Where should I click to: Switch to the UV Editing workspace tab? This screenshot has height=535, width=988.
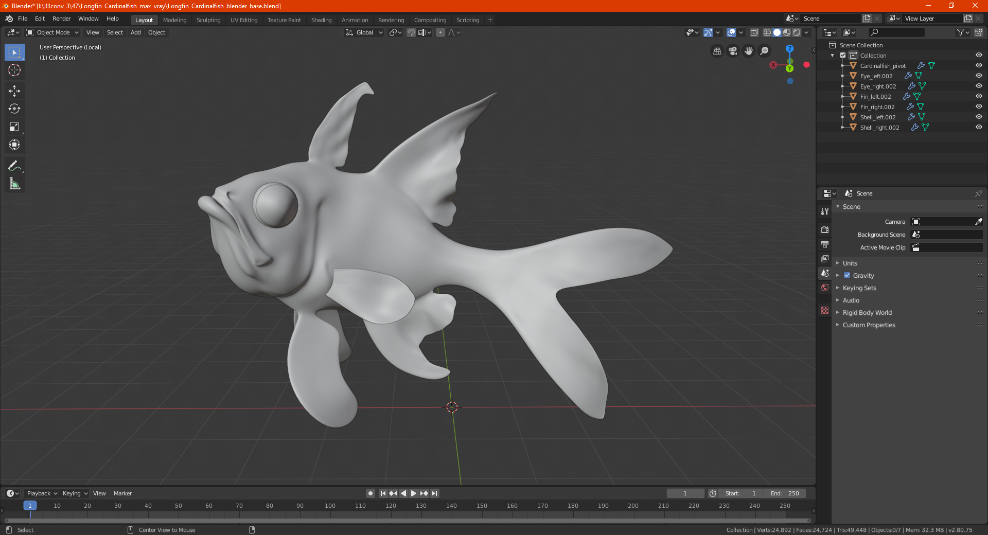coord(244,20)
